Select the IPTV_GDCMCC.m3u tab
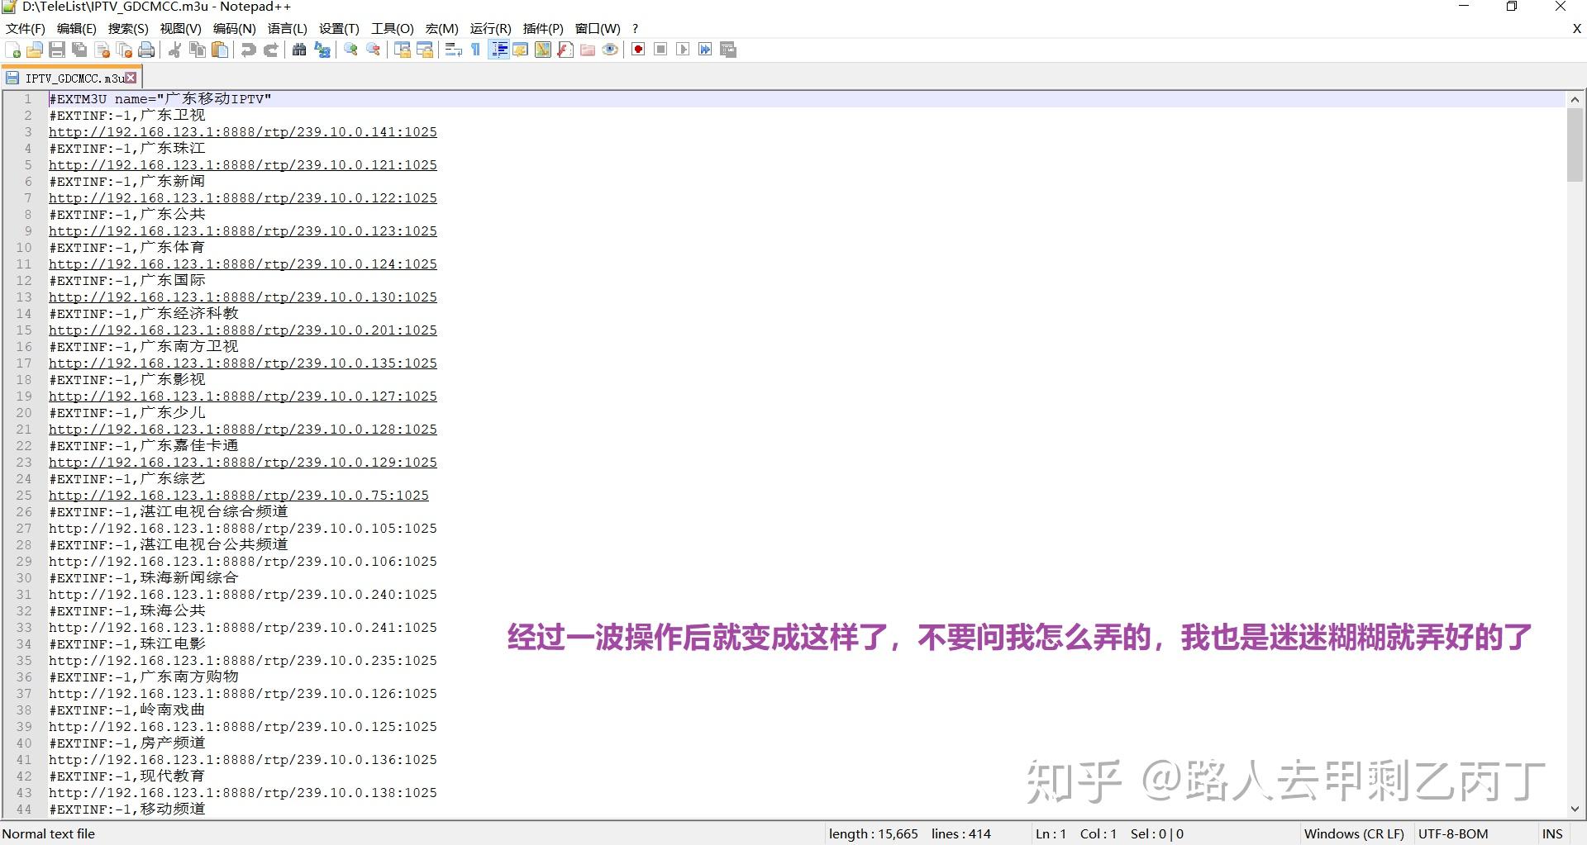1587x845 pixels. pos(70,77)
